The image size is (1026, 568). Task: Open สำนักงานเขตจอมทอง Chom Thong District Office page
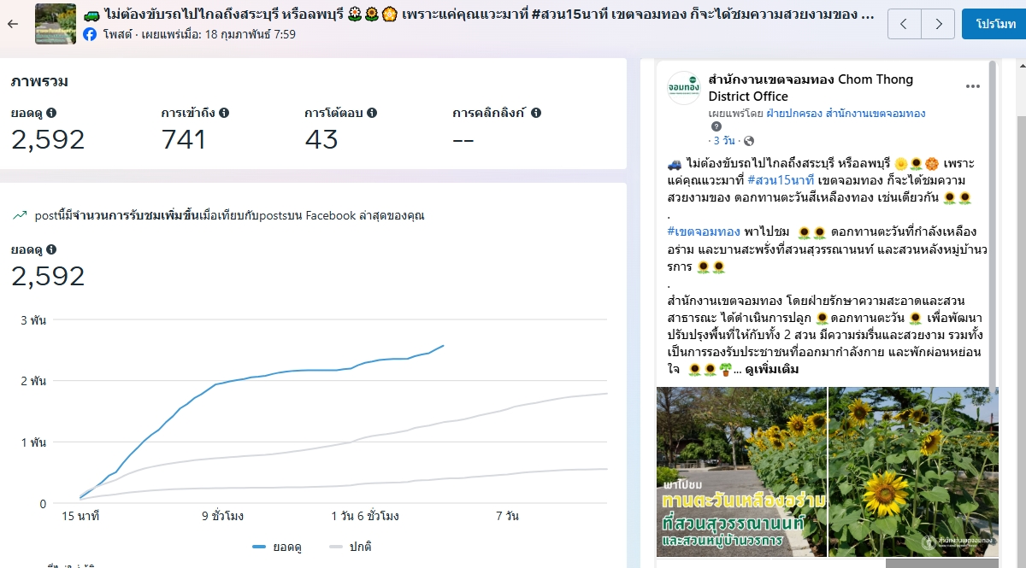coord(811,88)
